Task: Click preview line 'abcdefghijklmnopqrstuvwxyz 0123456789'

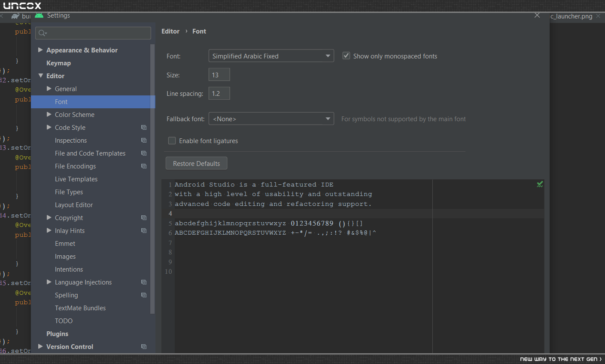Action: (x=254, y=223)
